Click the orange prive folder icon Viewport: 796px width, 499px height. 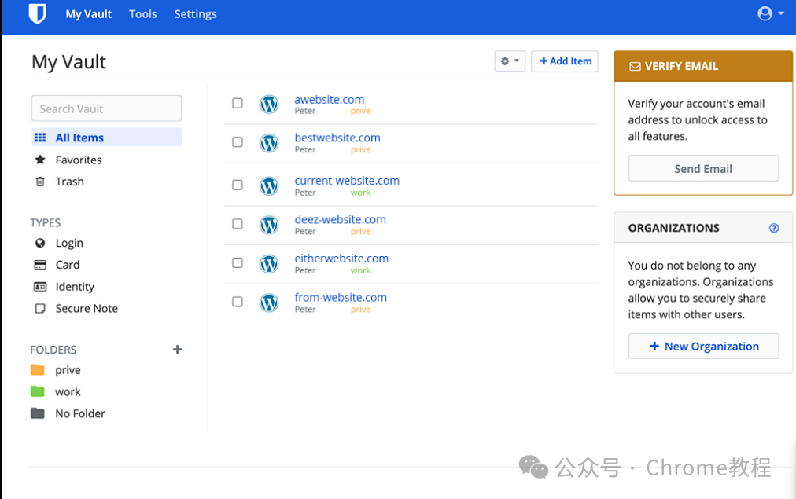(38, 369)
